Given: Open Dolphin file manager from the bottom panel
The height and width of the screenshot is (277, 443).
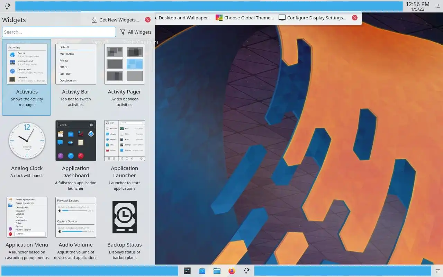Looking at the screenshot, I should point(217,271).
